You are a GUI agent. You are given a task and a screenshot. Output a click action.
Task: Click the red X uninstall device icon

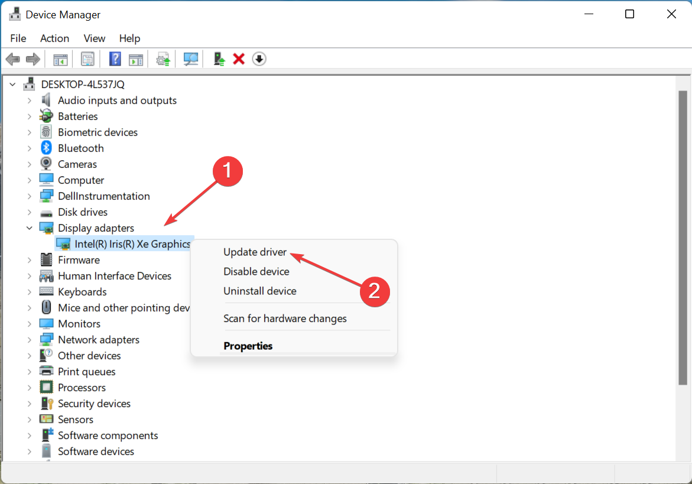(239, 59)
